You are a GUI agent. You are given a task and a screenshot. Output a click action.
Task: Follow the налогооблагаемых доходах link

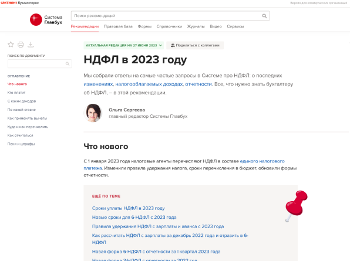(x=149, y=84)
